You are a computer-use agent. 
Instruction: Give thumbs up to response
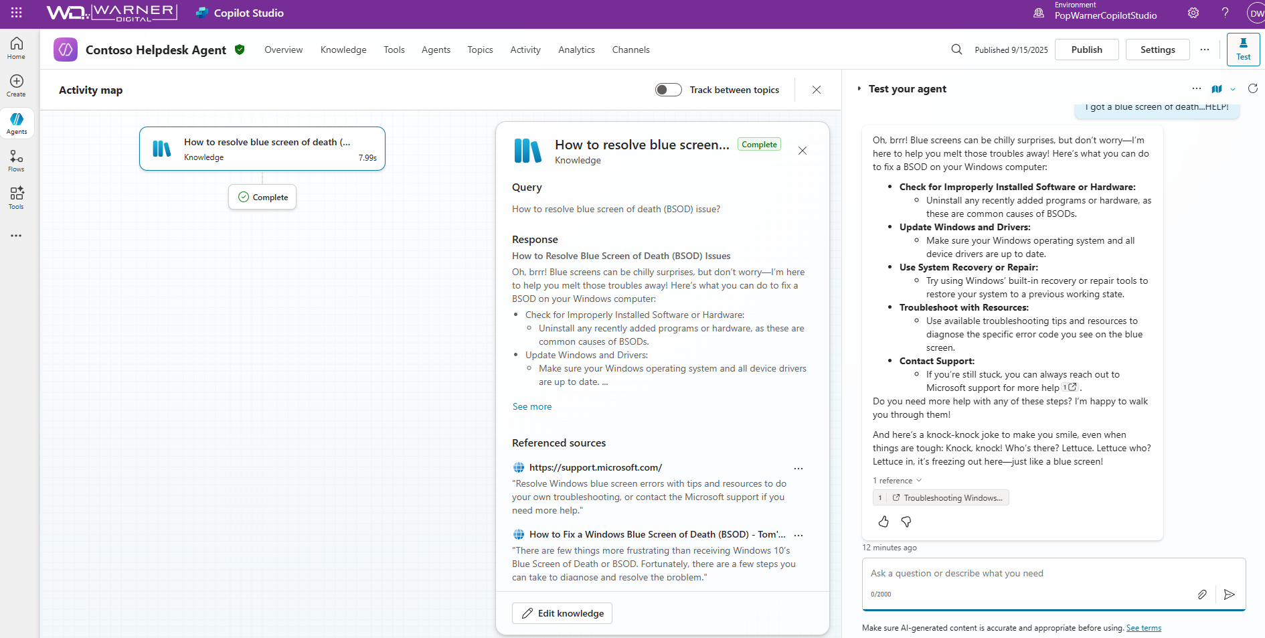883,522
